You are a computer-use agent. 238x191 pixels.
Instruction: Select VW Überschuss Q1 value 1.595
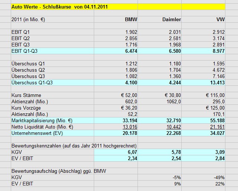tap(219, 64)
